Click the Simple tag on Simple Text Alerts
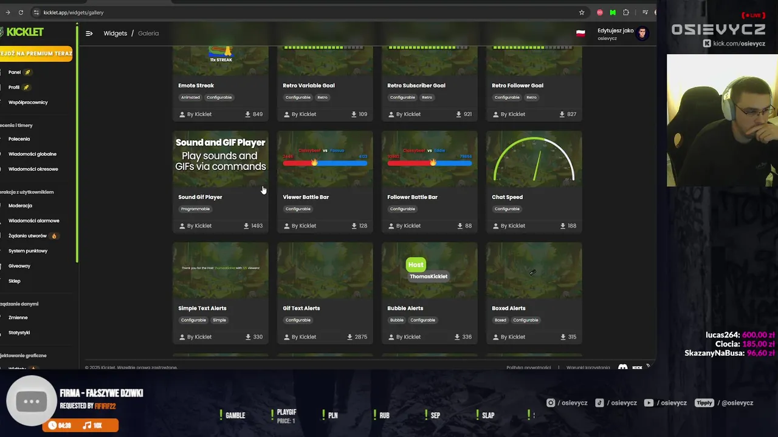The width and height of the screenshot is (778, 437). click(x=219, y=320)
